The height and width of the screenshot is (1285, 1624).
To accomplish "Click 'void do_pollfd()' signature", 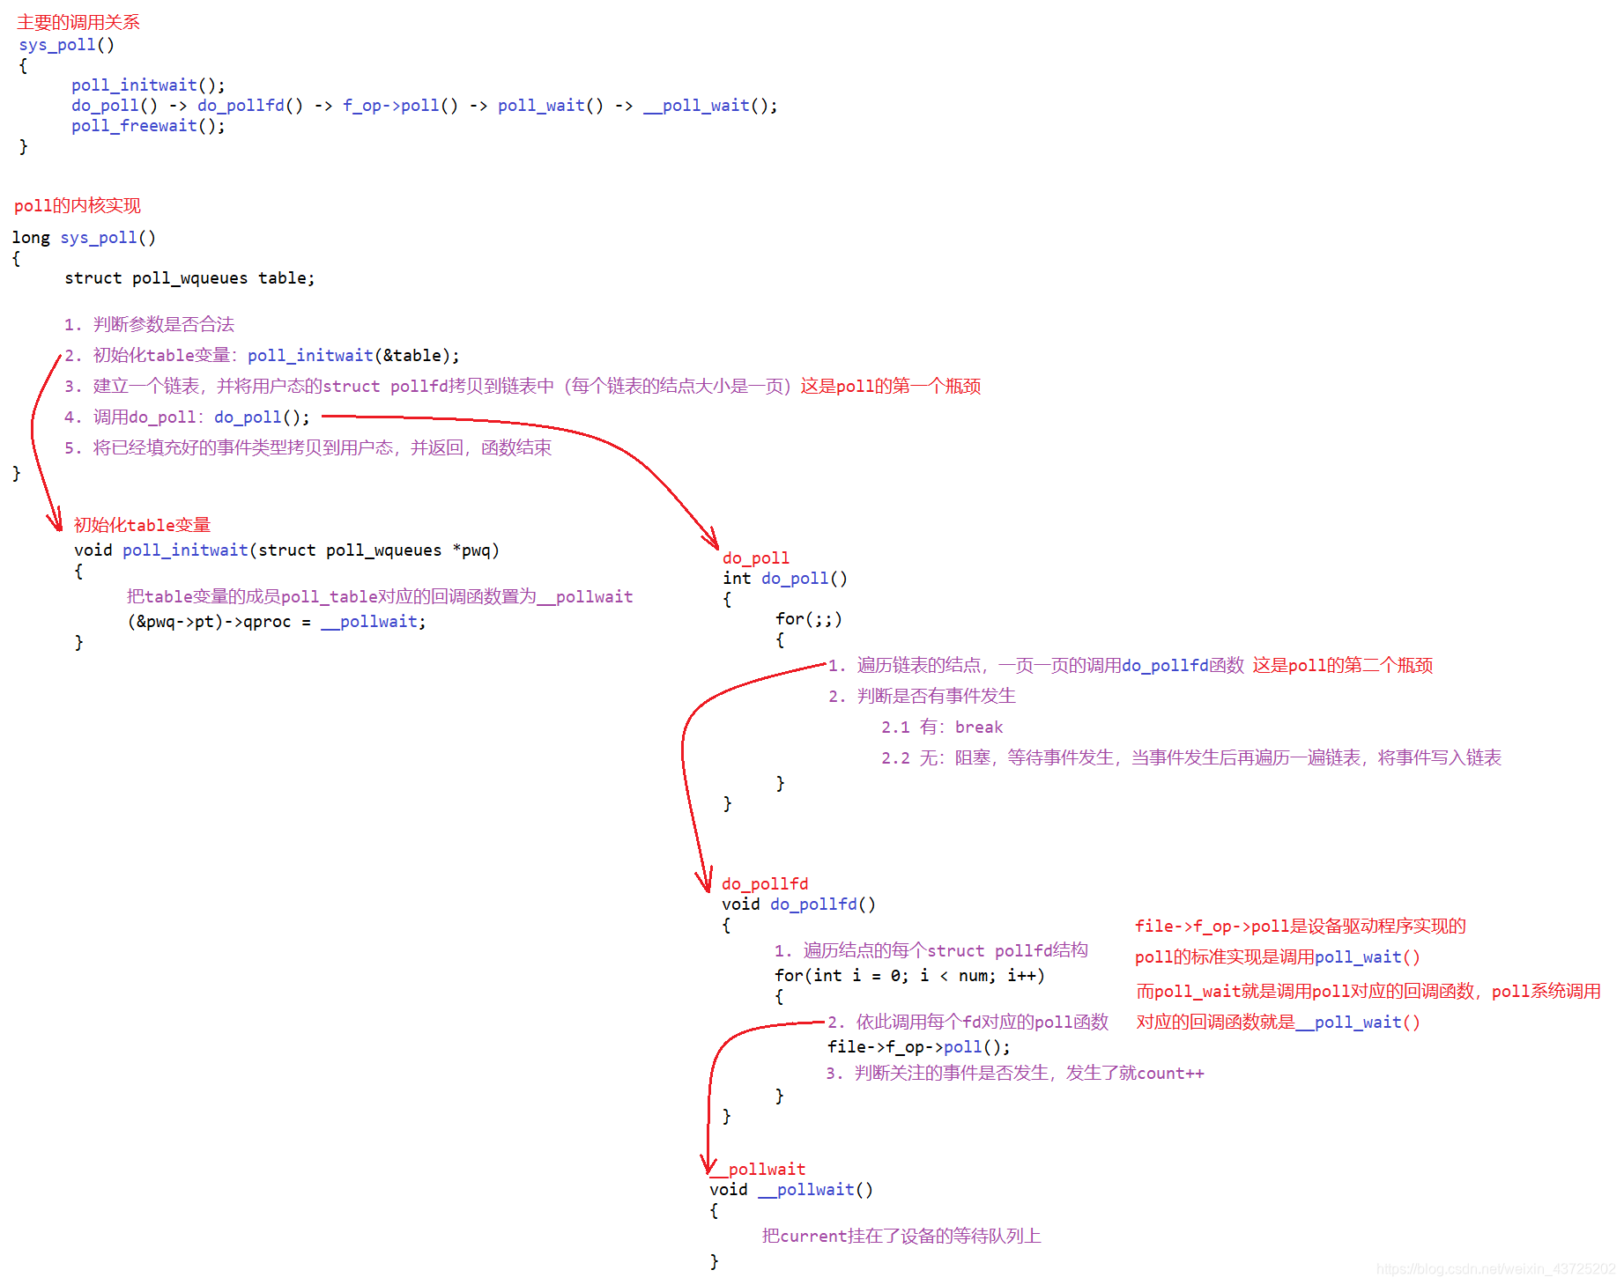I will coord(798,904).
